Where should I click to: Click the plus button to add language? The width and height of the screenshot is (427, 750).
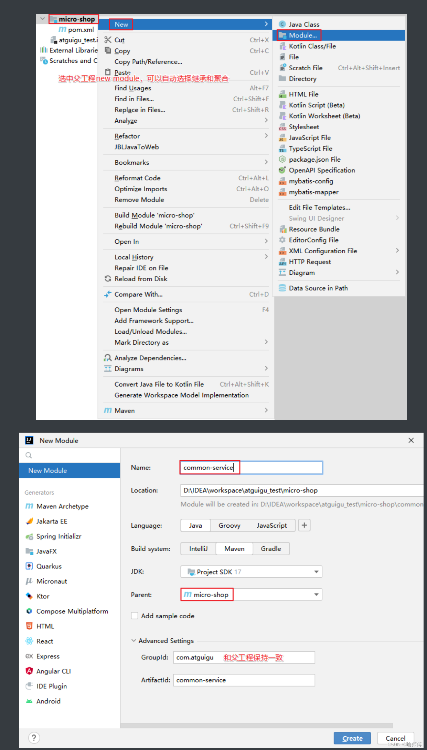(x=304, y=525)
